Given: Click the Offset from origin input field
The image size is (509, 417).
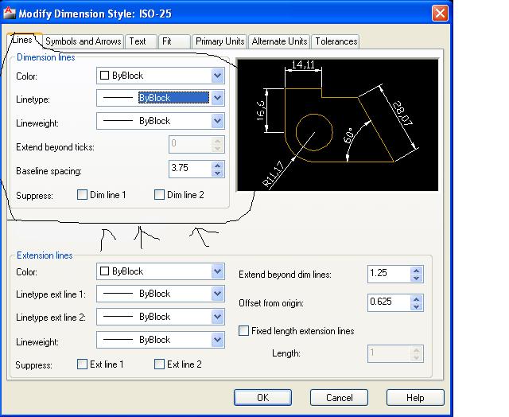Looking at the screenshot, I should [x=389, y=302].
